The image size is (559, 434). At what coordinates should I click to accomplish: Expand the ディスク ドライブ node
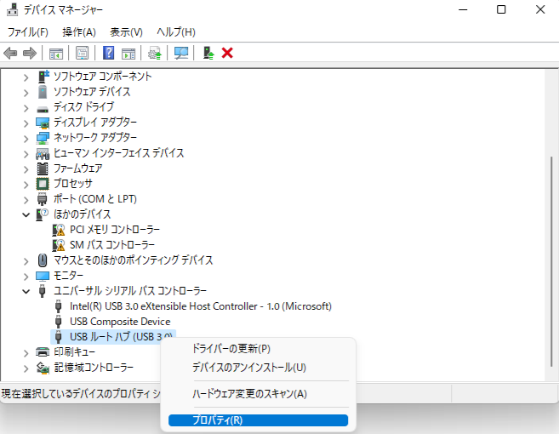pos(26,108)
